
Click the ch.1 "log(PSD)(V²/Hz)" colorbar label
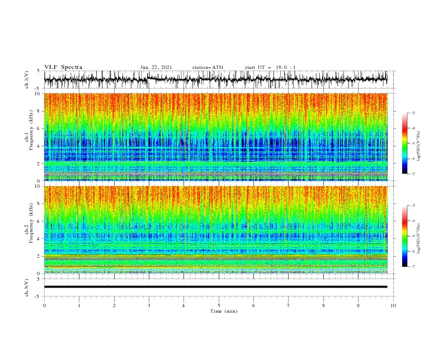418,146
